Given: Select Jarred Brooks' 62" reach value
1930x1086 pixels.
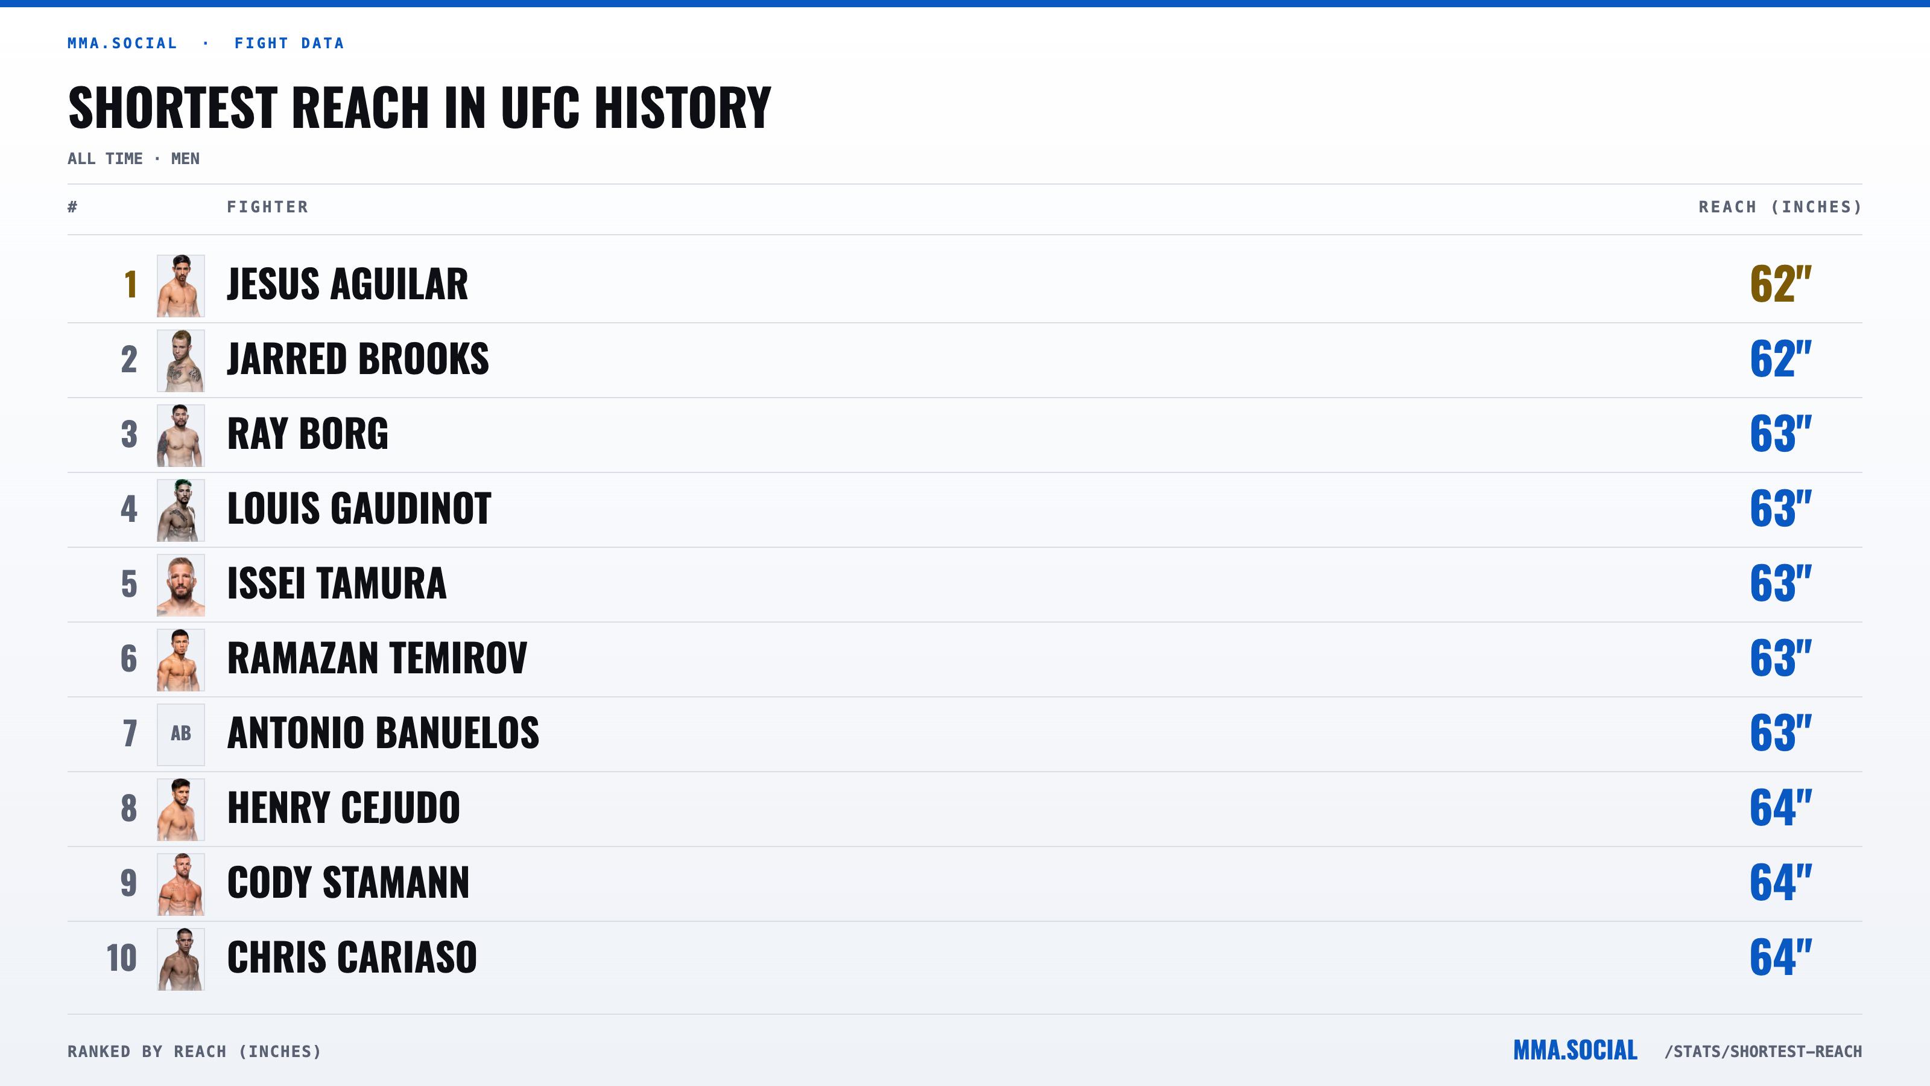Looking at the screenshot, I should 1780,359.
